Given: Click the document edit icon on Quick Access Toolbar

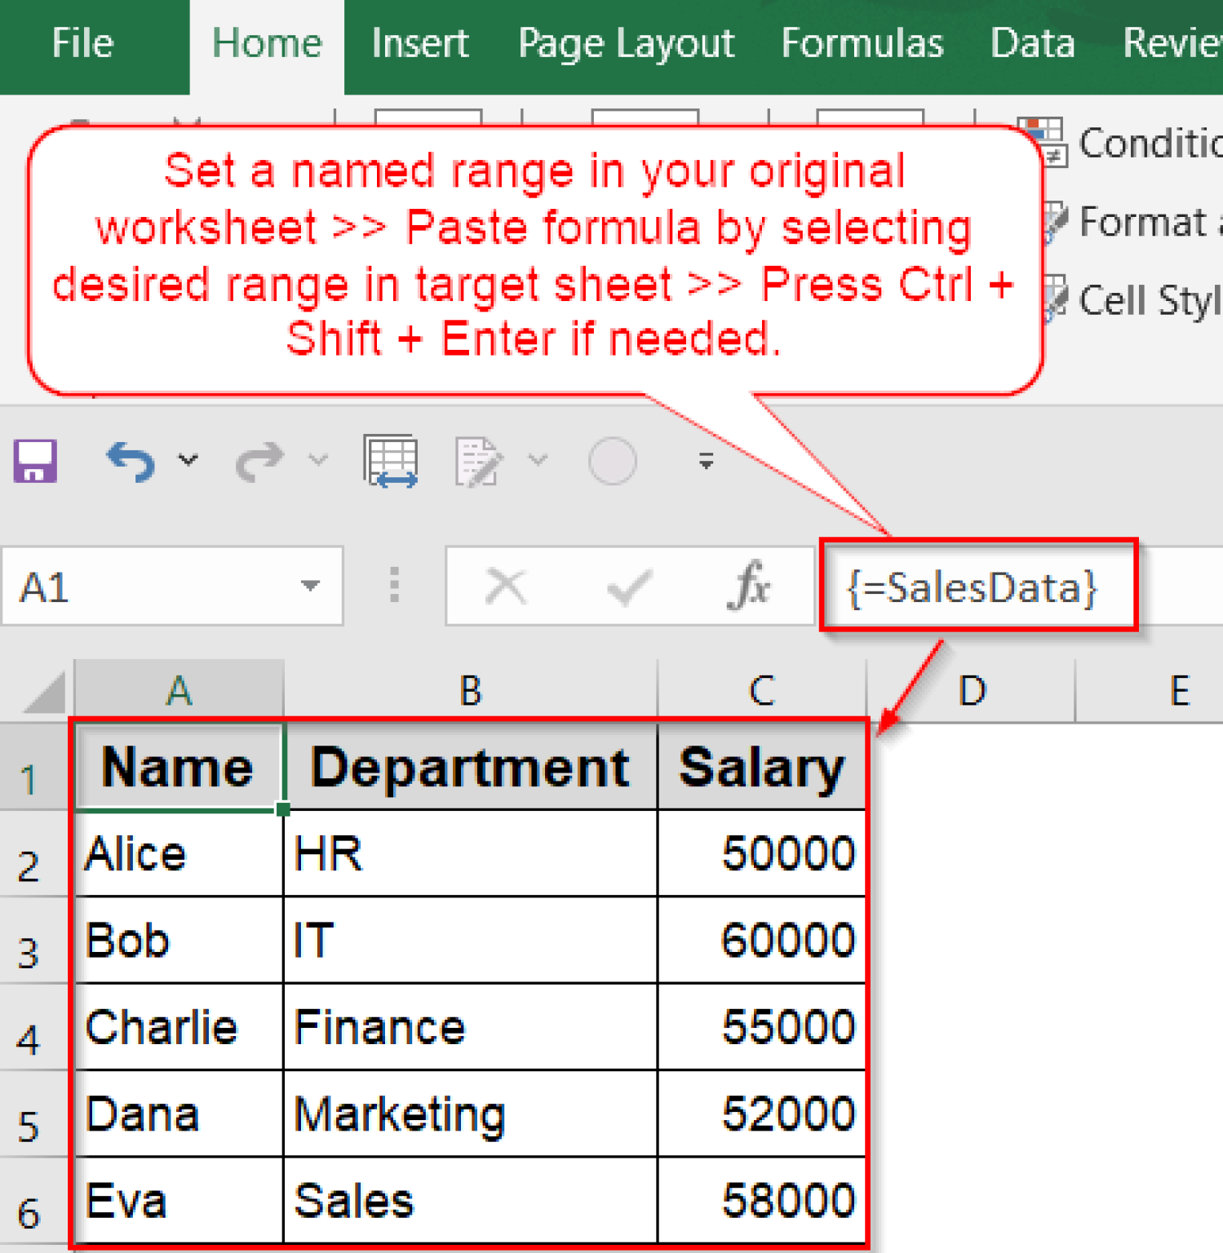Looking at the screenshot, I should 477,461.
